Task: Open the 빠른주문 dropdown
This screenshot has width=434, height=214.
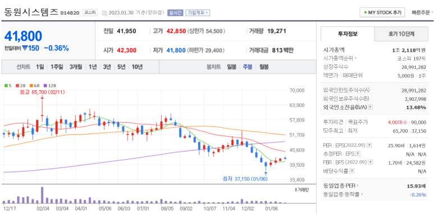Action: 422,13
